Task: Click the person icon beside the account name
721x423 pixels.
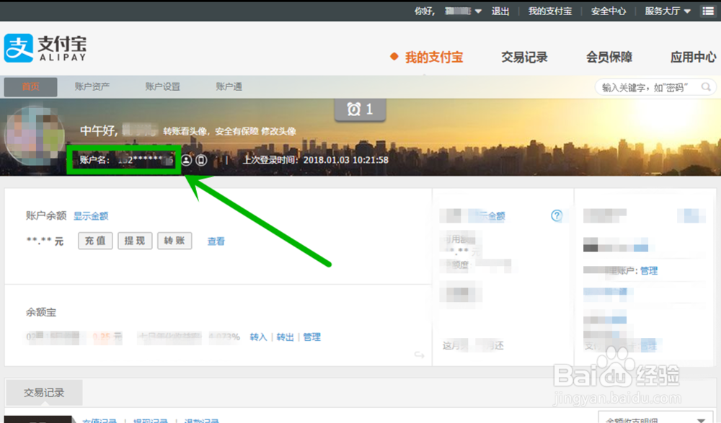Action: 186,160
